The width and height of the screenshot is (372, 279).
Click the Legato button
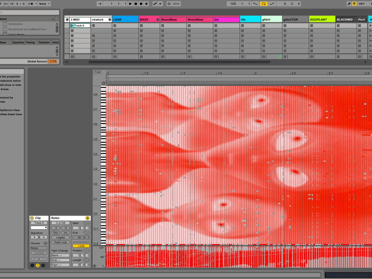click(60, 237)
